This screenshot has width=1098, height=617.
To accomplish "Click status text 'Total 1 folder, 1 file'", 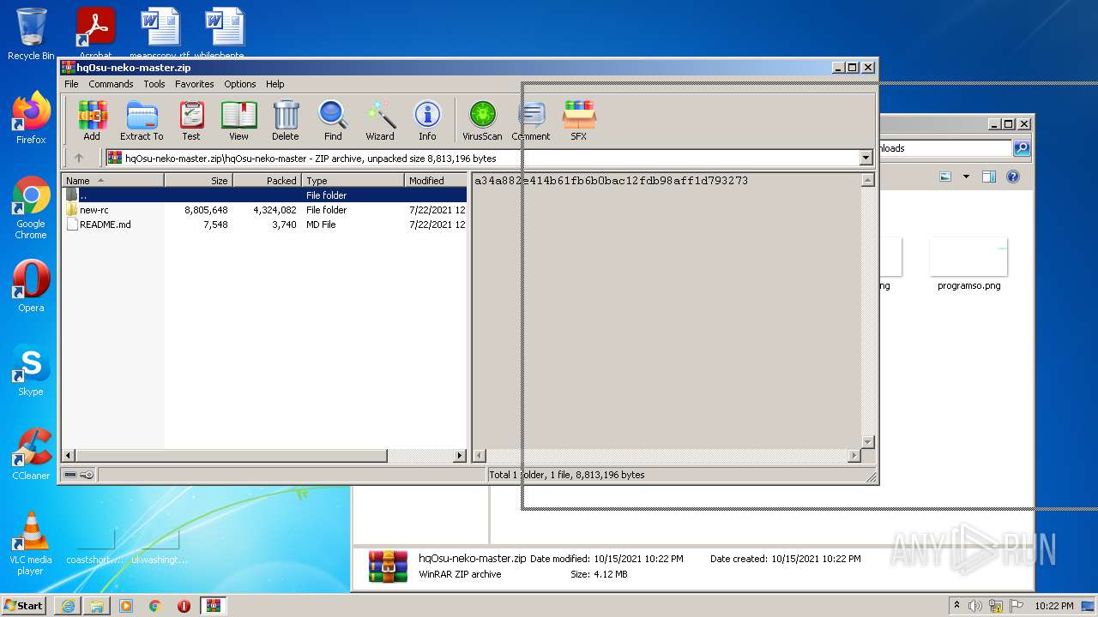I will (566, 475).
